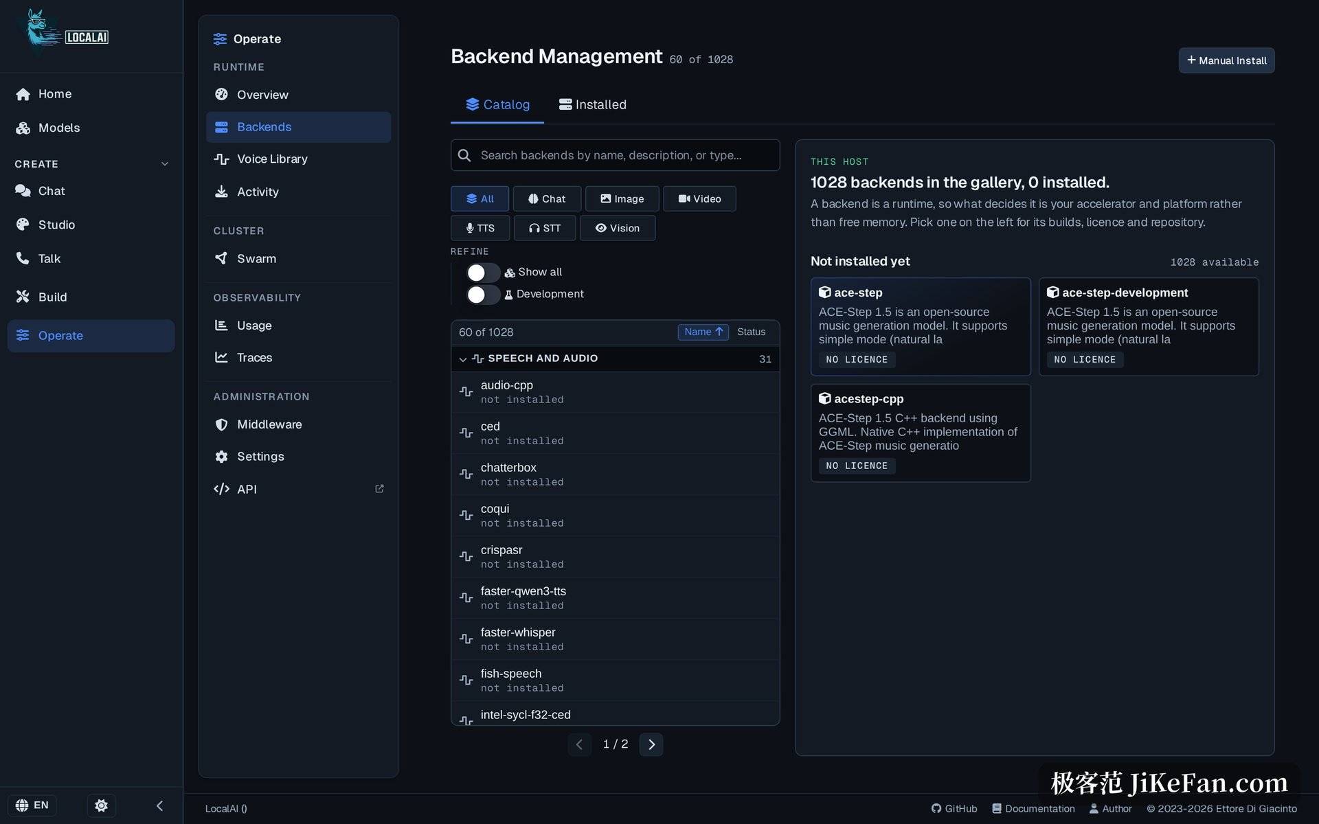Image resolution: width=1319 pixels, height=824 pixels.
Task: Select the fish-speech backend row
Action: [615, 680]
